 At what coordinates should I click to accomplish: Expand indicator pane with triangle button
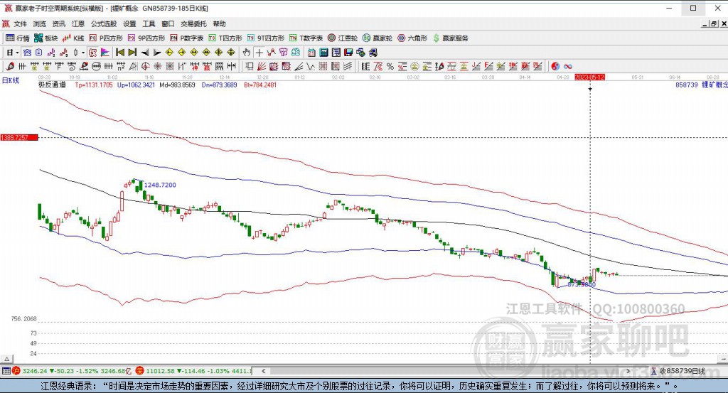click(x=6, y=359)
